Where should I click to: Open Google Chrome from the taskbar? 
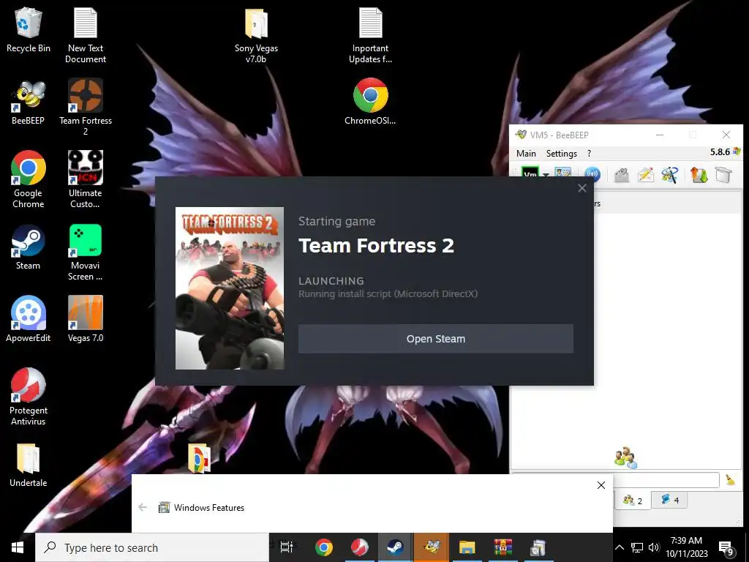[x=324, y=547]
